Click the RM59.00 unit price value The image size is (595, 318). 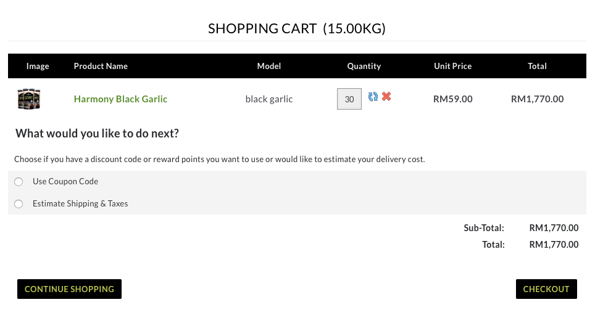click(453, 99)
